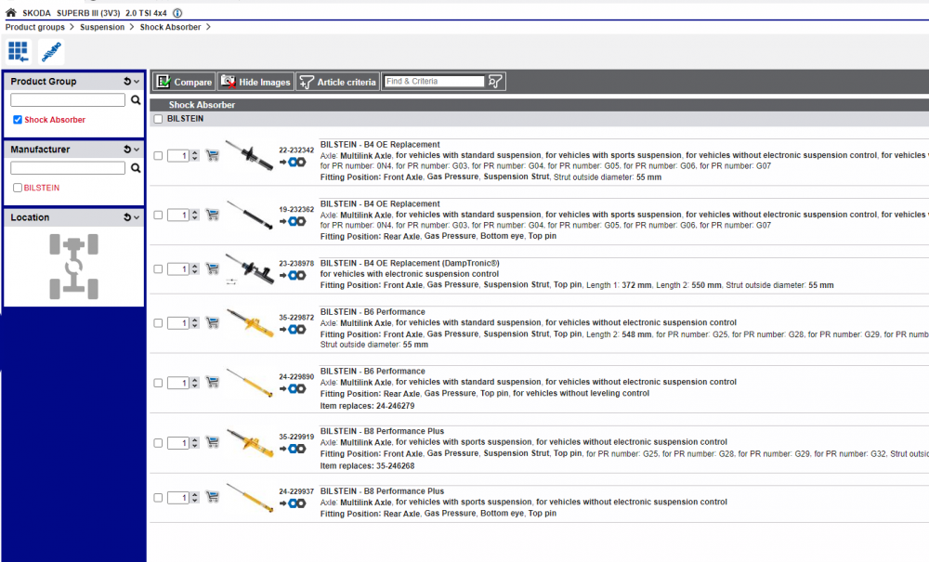Open linkage icon under 24-229937
This screenshot has width=929, height=562.
coord(294,503)
